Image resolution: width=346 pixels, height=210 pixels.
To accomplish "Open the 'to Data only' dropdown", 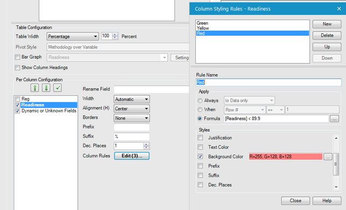I will [x=249, y=101].
